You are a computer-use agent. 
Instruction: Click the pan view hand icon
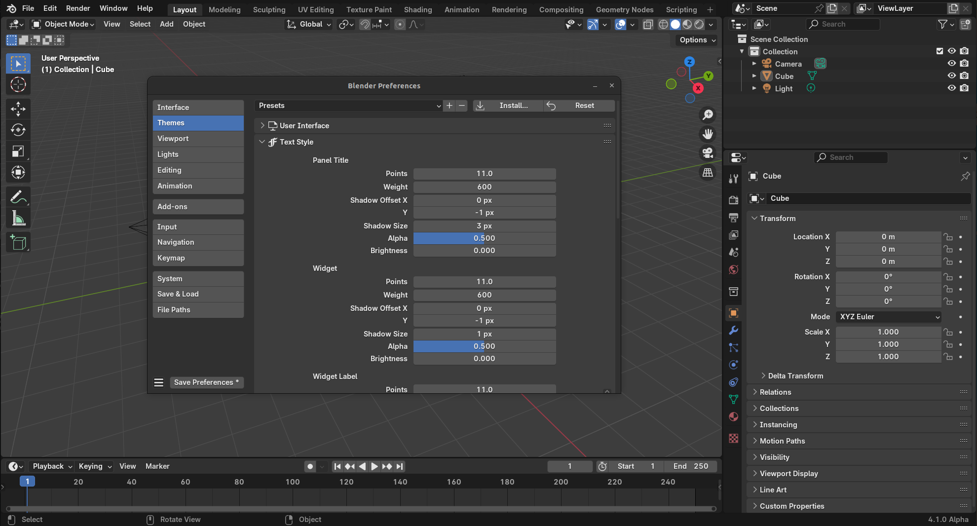(708, 134)
